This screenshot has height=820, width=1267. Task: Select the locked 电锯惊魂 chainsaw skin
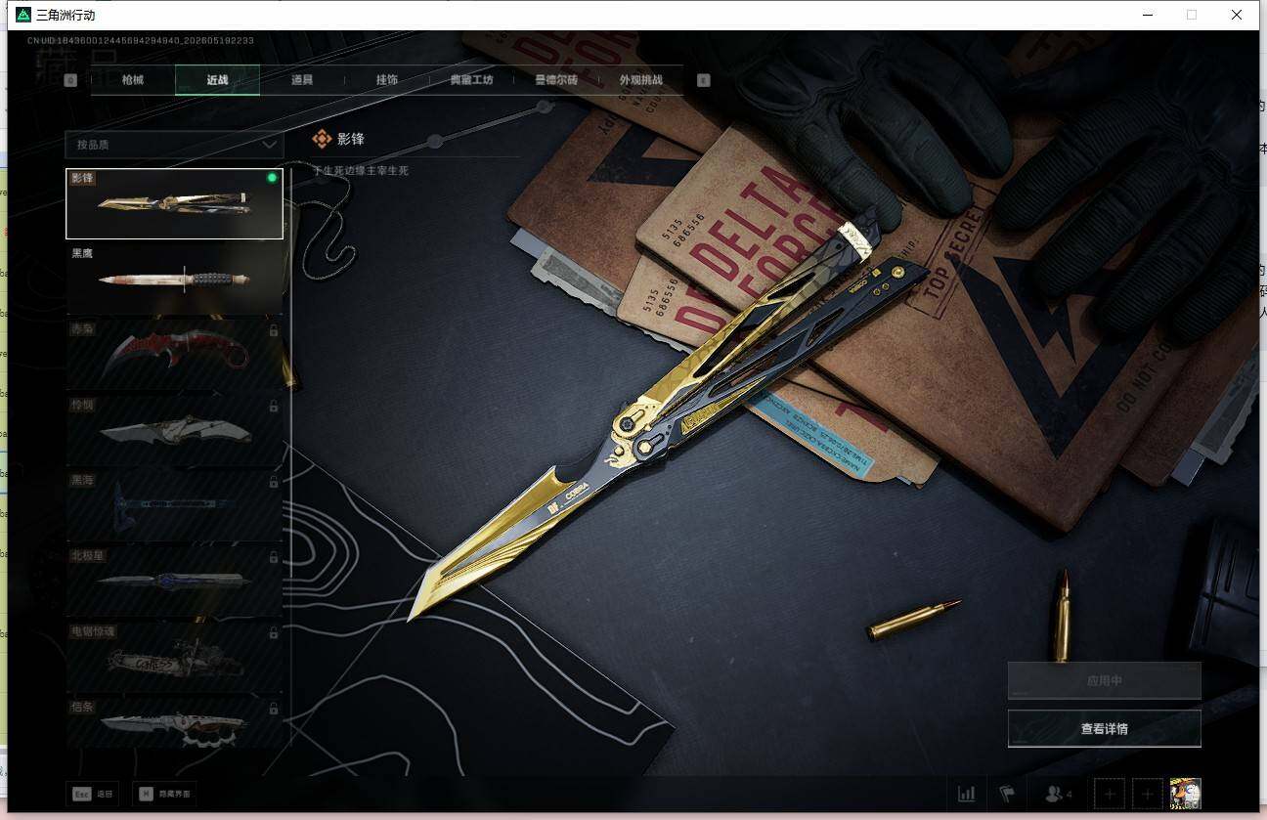coord(174,657)
